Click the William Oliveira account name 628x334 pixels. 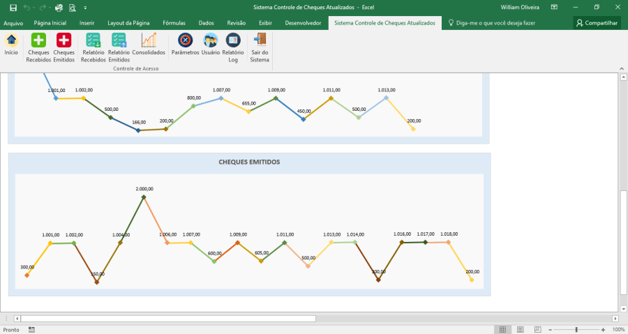520,7
